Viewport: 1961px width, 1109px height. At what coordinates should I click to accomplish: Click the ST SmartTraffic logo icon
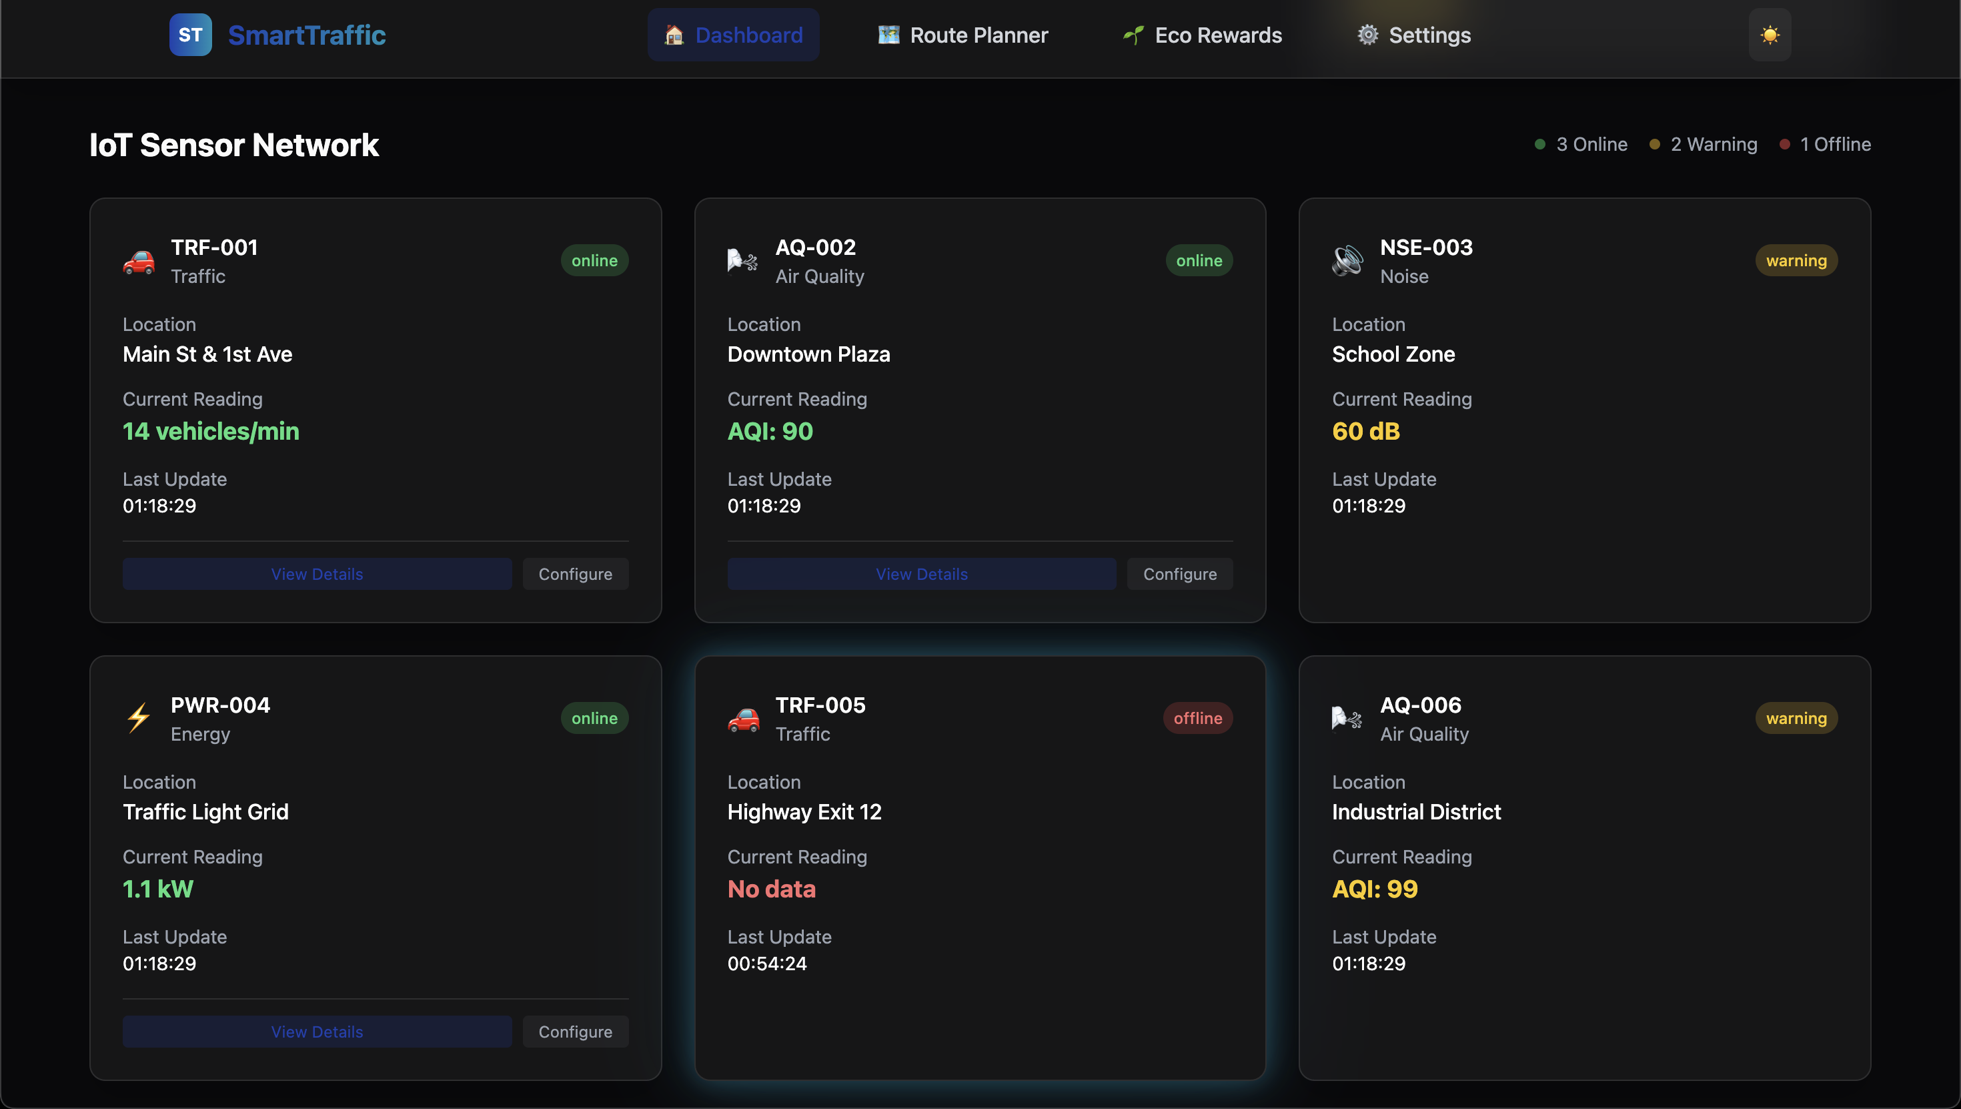pos(190,35)
